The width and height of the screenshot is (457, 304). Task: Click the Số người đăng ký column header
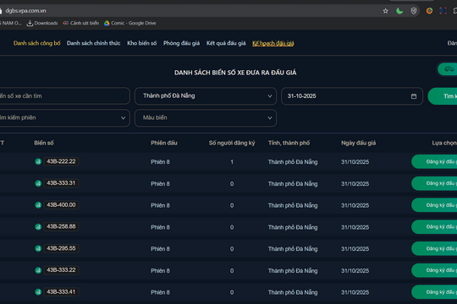232,143
